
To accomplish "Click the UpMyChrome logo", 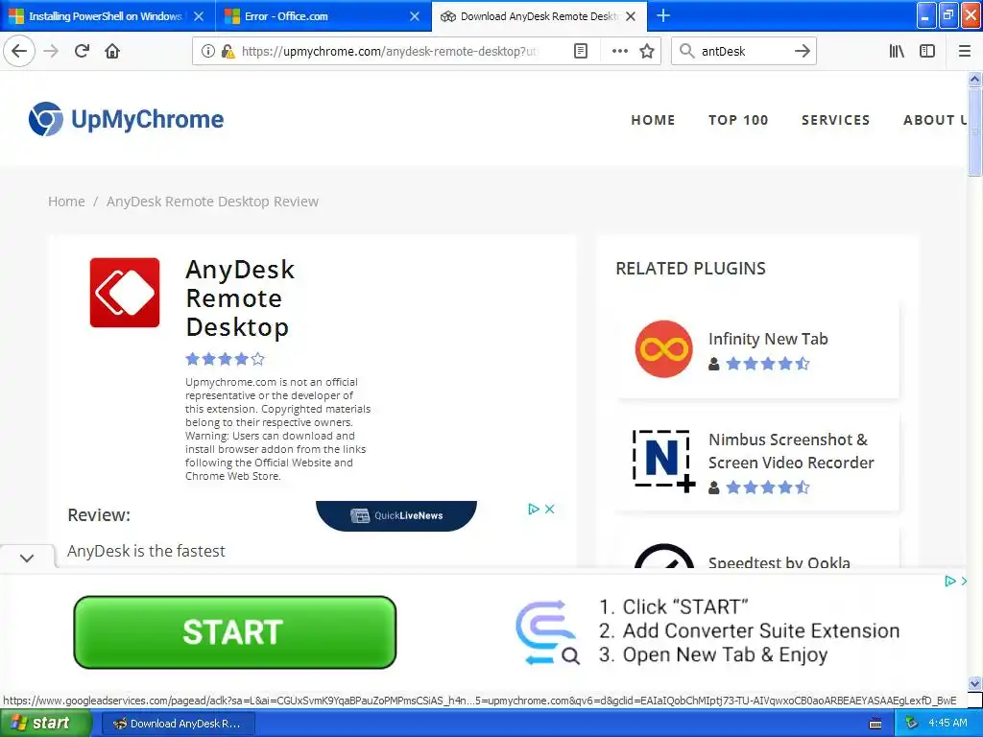I will point(126,119).
